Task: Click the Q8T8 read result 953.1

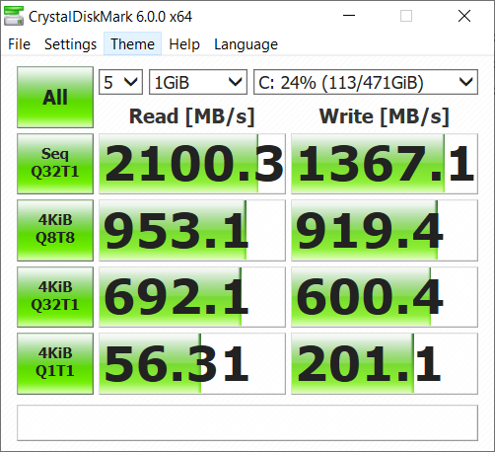Action: coord(192,230)
